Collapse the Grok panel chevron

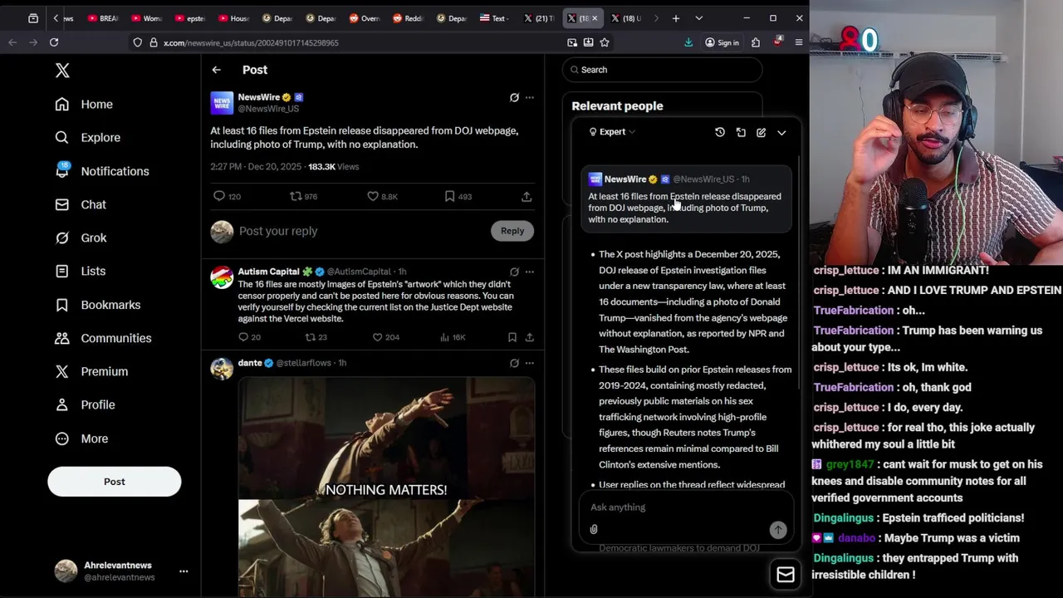(x=781, y=132)
